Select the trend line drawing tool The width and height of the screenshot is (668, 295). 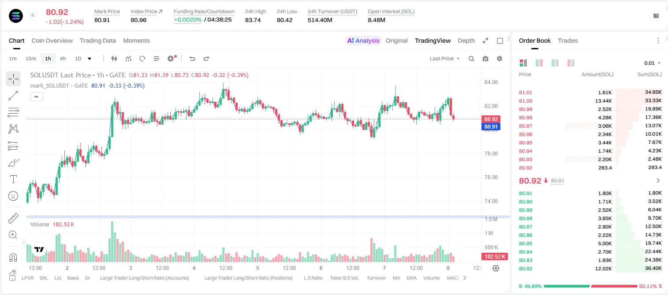point(13,96)
